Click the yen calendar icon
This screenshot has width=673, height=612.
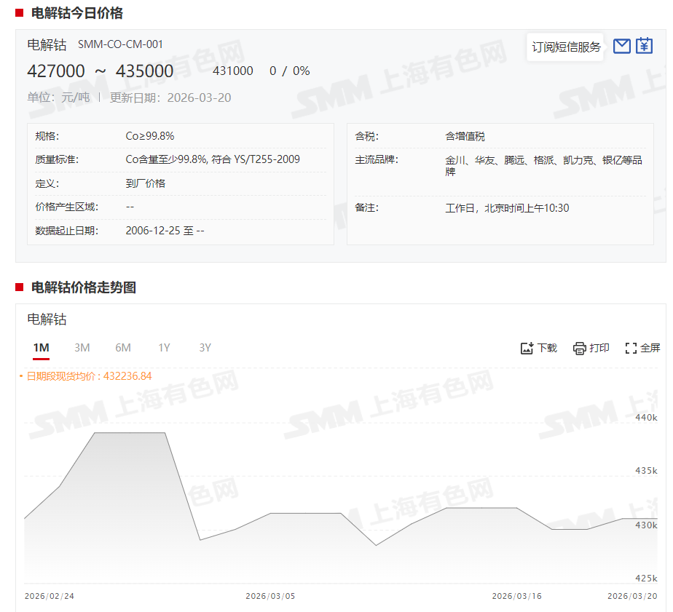pos(644,47)
